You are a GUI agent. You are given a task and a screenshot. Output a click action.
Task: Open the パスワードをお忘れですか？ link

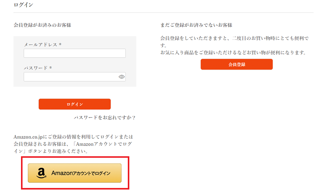pos(105,118)
